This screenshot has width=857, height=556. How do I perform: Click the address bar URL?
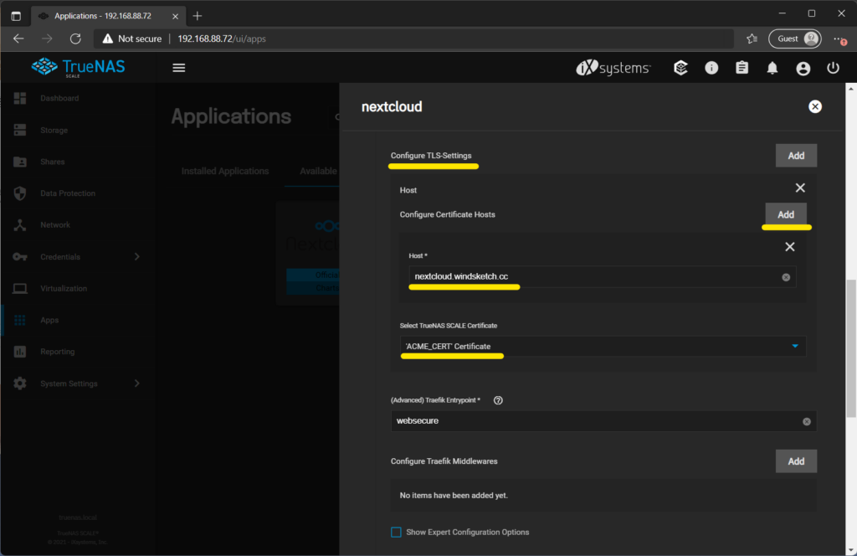222,39
